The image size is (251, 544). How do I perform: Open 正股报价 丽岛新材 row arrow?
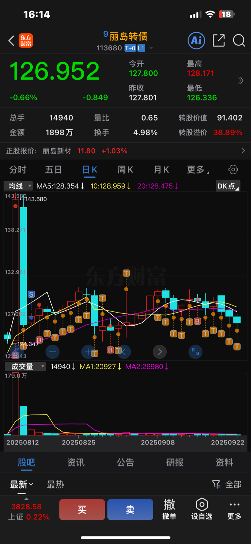click(x=243, y=151)
